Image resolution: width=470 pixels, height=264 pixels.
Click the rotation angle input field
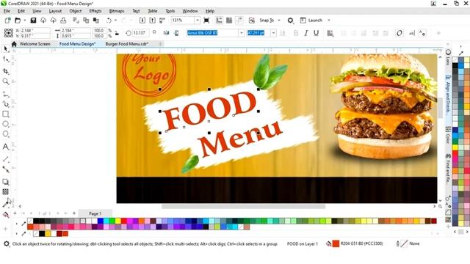coord(140,33)
